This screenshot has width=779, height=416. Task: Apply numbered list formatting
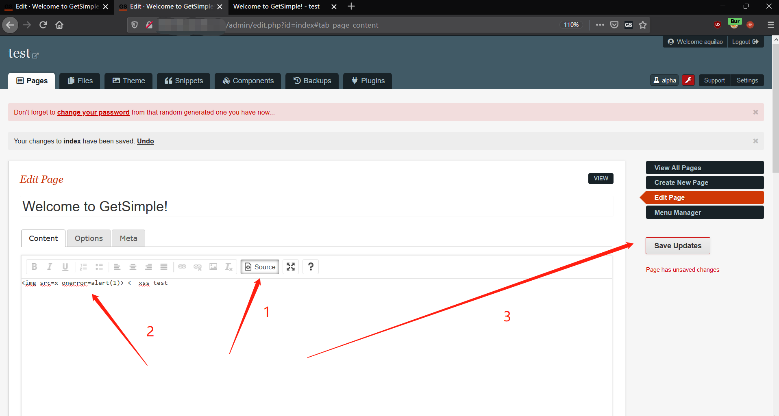[83, 266]
